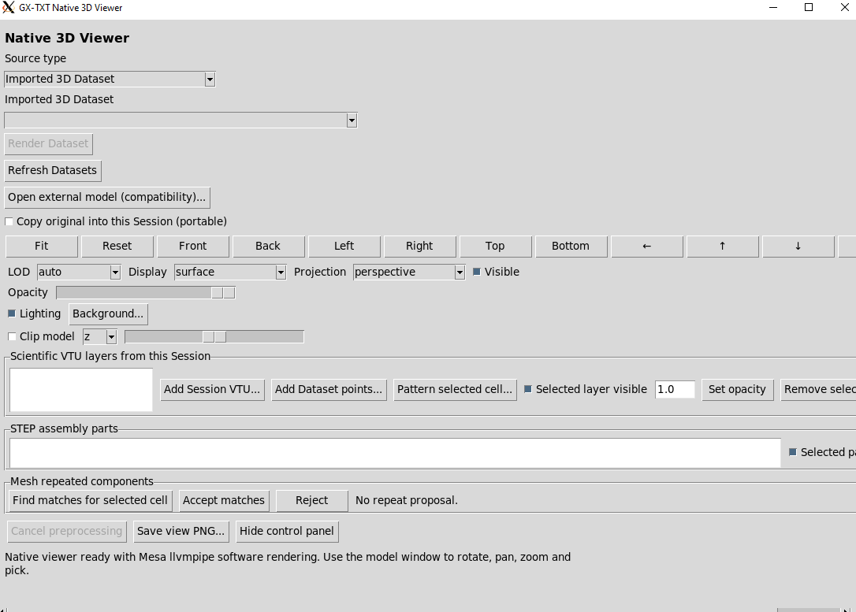Click the Clip model position slider handle
Viewport: 856px width, 612px height.
(x=214, y=337)
